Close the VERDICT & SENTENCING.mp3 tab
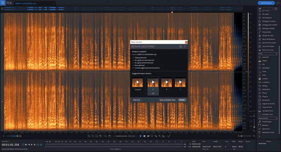The image size is (281, 152). pyautogui.click(x=53, y=3)
